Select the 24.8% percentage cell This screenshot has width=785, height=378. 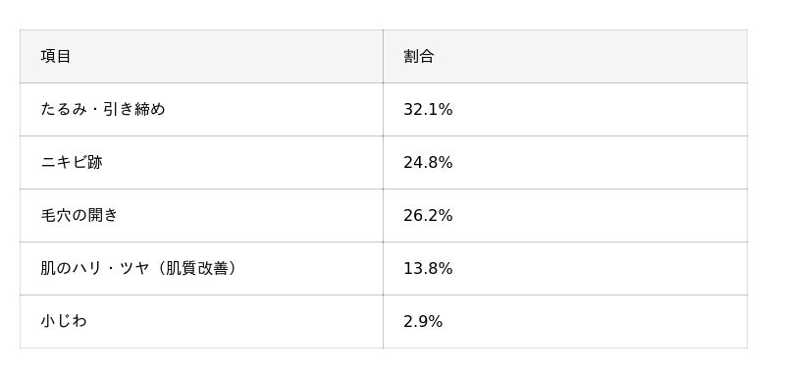tap(565, 163)
